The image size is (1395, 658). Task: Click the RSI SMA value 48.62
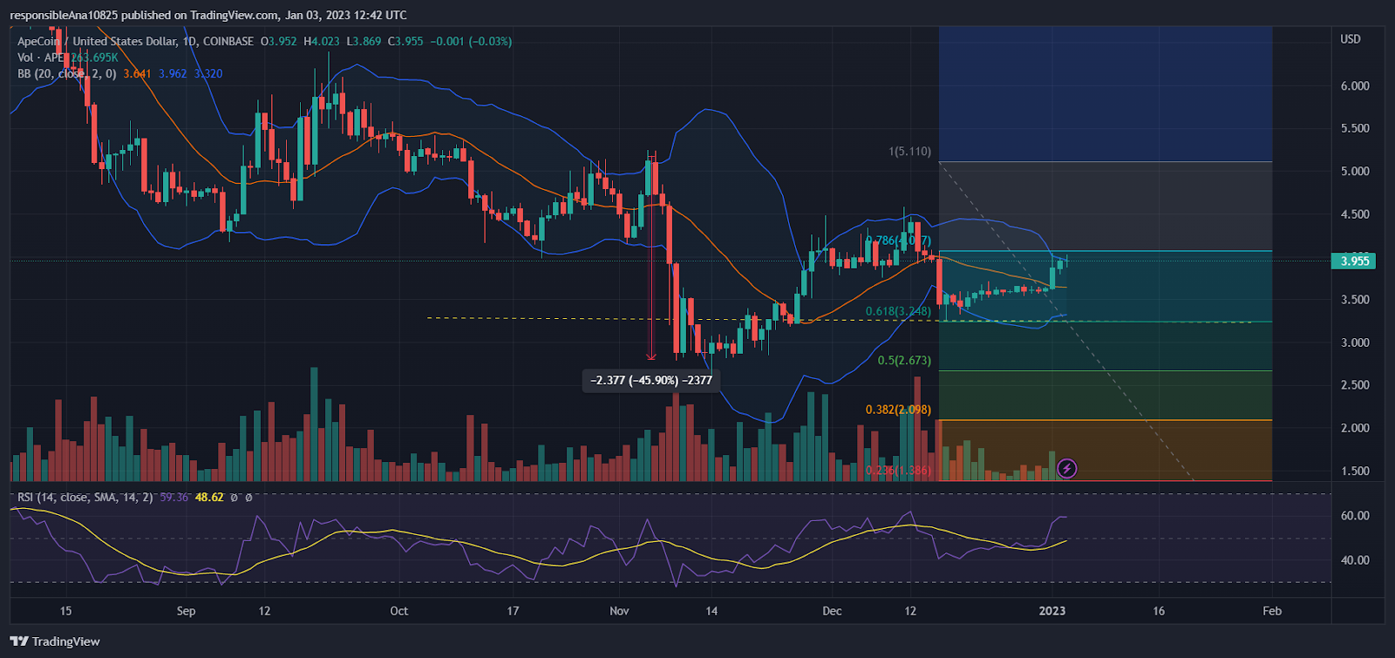click(209, 498)
